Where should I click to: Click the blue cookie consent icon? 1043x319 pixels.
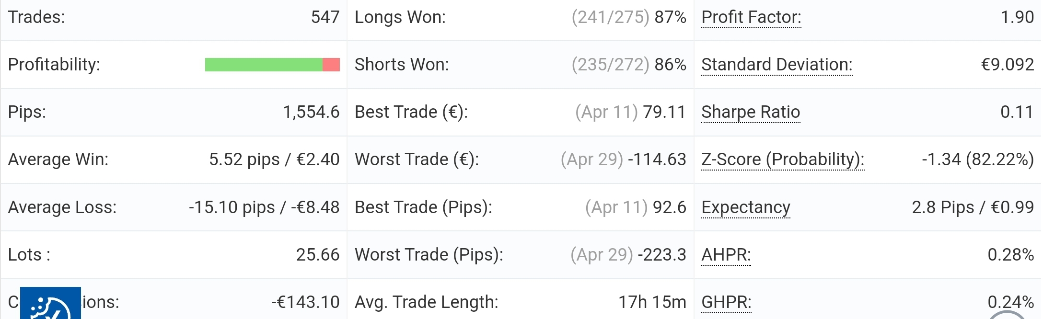[x=50, y=303]
